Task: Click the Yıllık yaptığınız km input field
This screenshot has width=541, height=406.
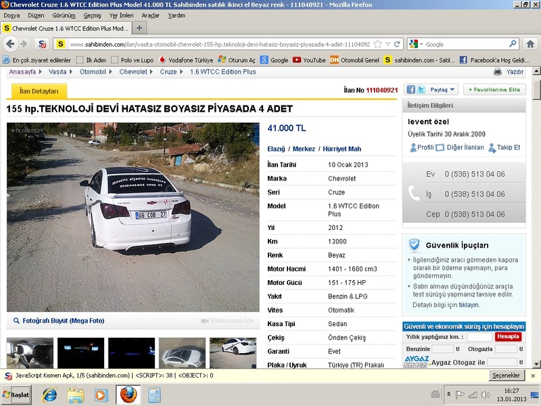Action: coord(479,336)
